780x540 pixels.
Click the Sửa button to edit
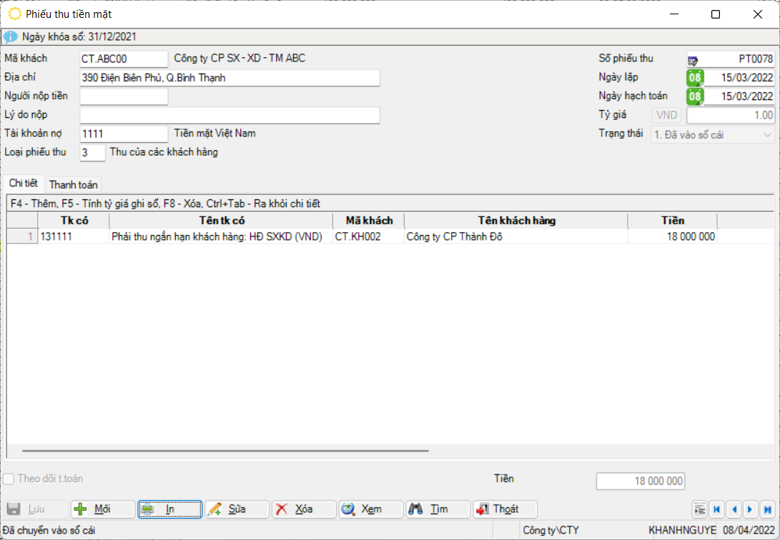237,509
